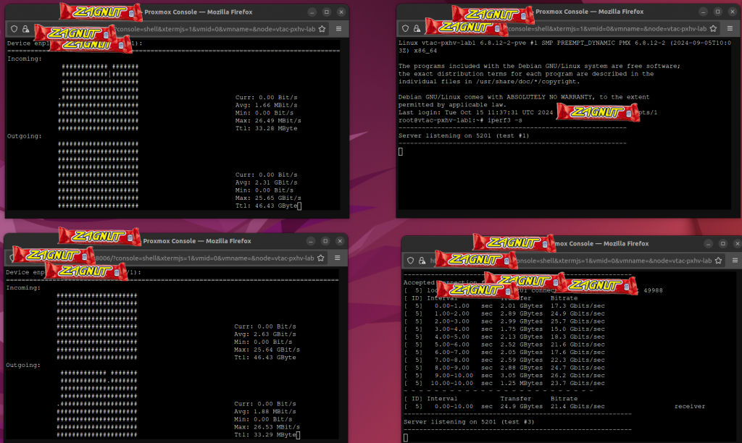Close the bottom-left Proxmox Console window
This screenshot has width=742, height=443.
[x=340, y=241]
